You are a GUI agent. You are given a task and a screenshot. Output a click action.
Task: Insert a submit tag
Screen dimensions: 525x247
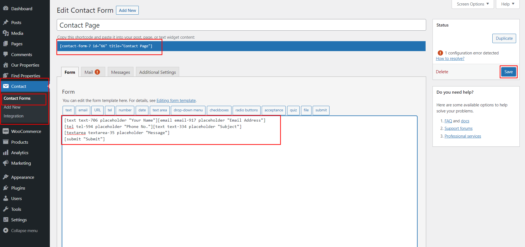[x=321, y=110]
